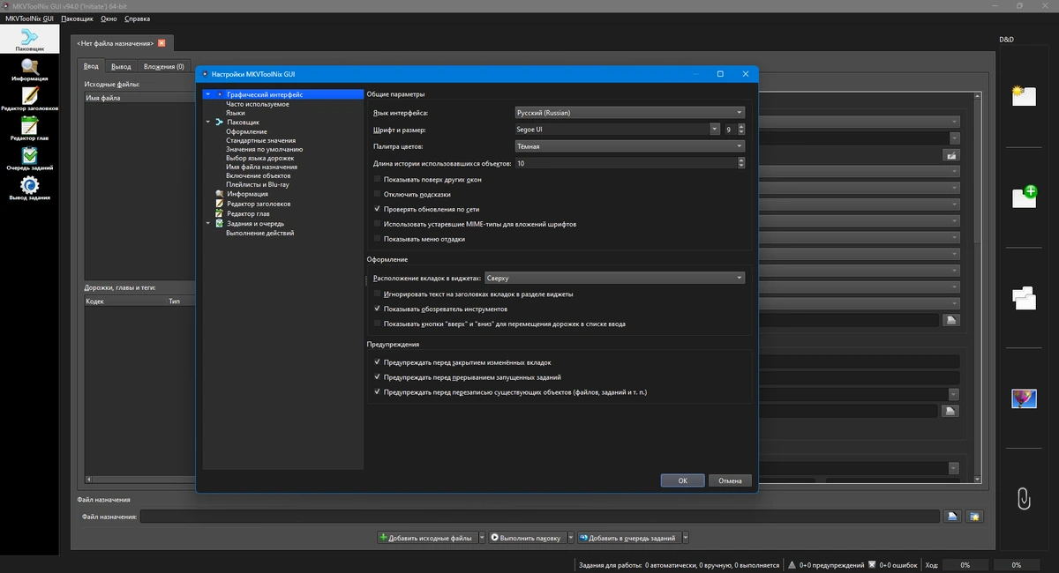Viewport: 1059px width, 573px height.
Task: Open the Язык интерфейса dropdown
Action: pos(629,113)
